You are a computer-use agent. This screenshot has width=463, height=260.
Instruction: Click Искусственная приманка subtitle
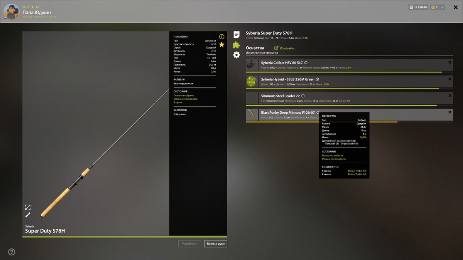coord(262,52)
